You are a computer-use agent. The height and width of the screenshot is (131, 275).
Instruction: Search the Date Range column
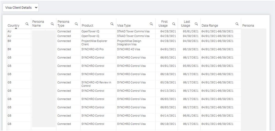[237, 24]
